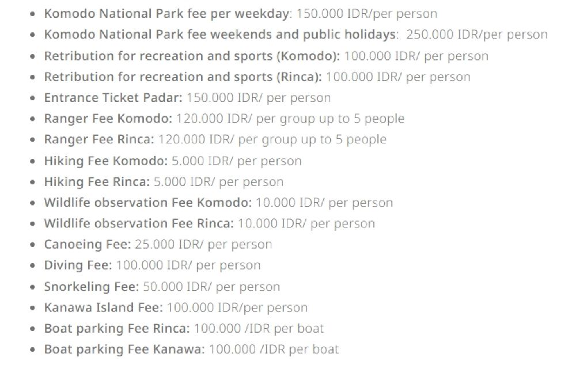The image size is (576, 365).
Task: Click the 'Snorkeling Fee' label
Action: pos(91,286)
